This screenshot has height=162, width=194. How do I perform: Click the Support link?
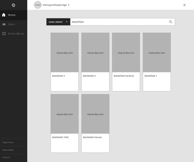point(6,157)
